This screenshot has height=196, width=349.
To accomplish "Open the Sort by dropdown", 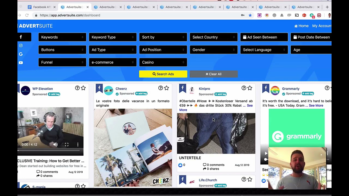I will click(x=163, y=37).
